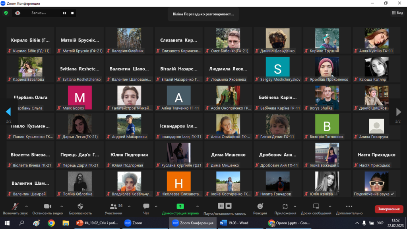Expand the audio options arrow next to microphone

pyautogui.click(x=27, y=206)
